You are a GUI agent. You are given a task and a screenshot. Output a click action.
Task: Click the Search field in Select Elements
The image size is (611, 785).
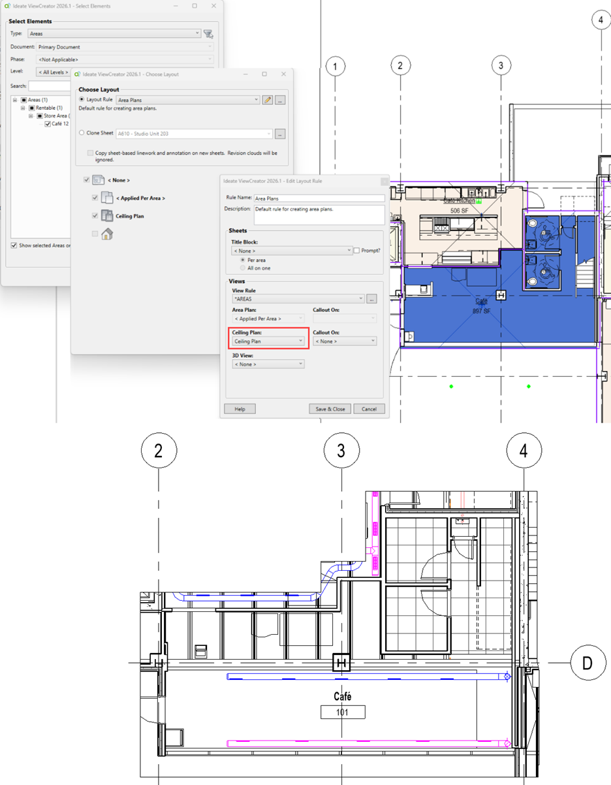[50, 86]
